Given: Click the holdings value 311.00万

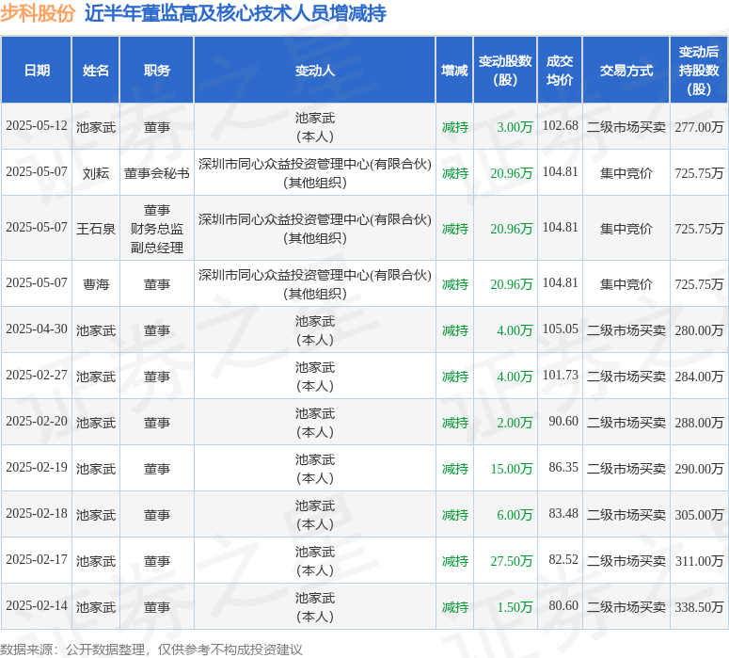Looking at the screenshot, I should tap(699, 561).
